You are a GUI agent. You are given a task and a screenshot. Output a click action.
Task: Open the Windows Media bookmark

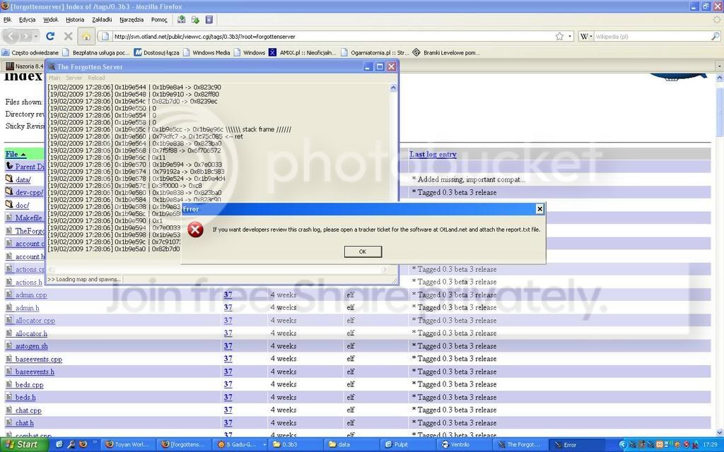tap(206, 52)
